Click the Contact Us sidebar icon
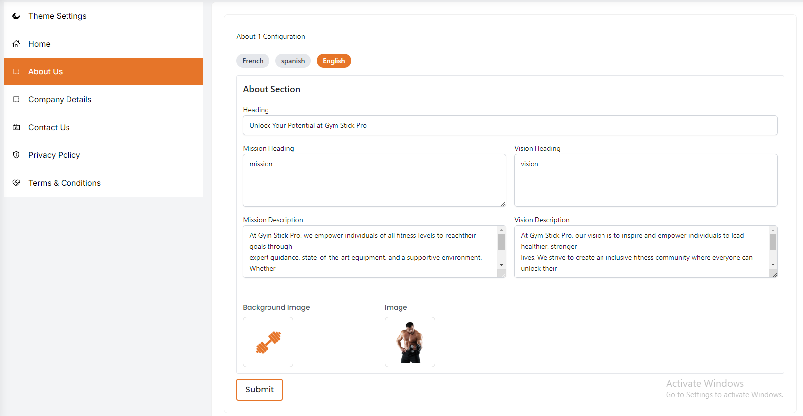This screenshot has height=416, width=803. click(16, 127)
